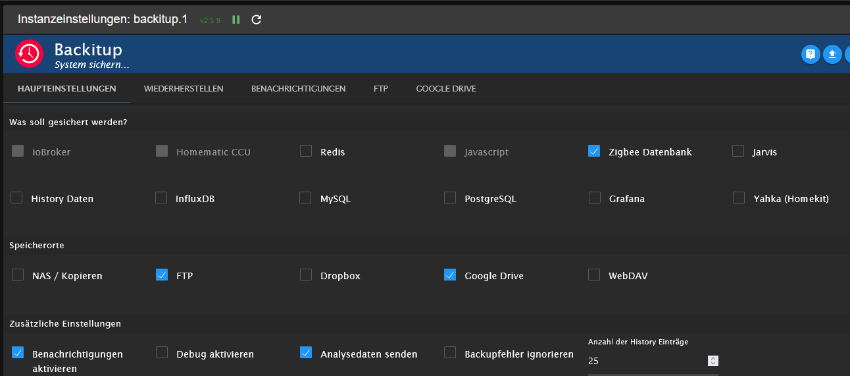Enable the Redis backup checkbox
Image resolution: width=850 pixels, height=376 pixels.
[x=306, y=151]
